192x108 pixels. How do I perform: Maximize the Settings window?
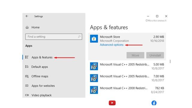click(157, 16)
